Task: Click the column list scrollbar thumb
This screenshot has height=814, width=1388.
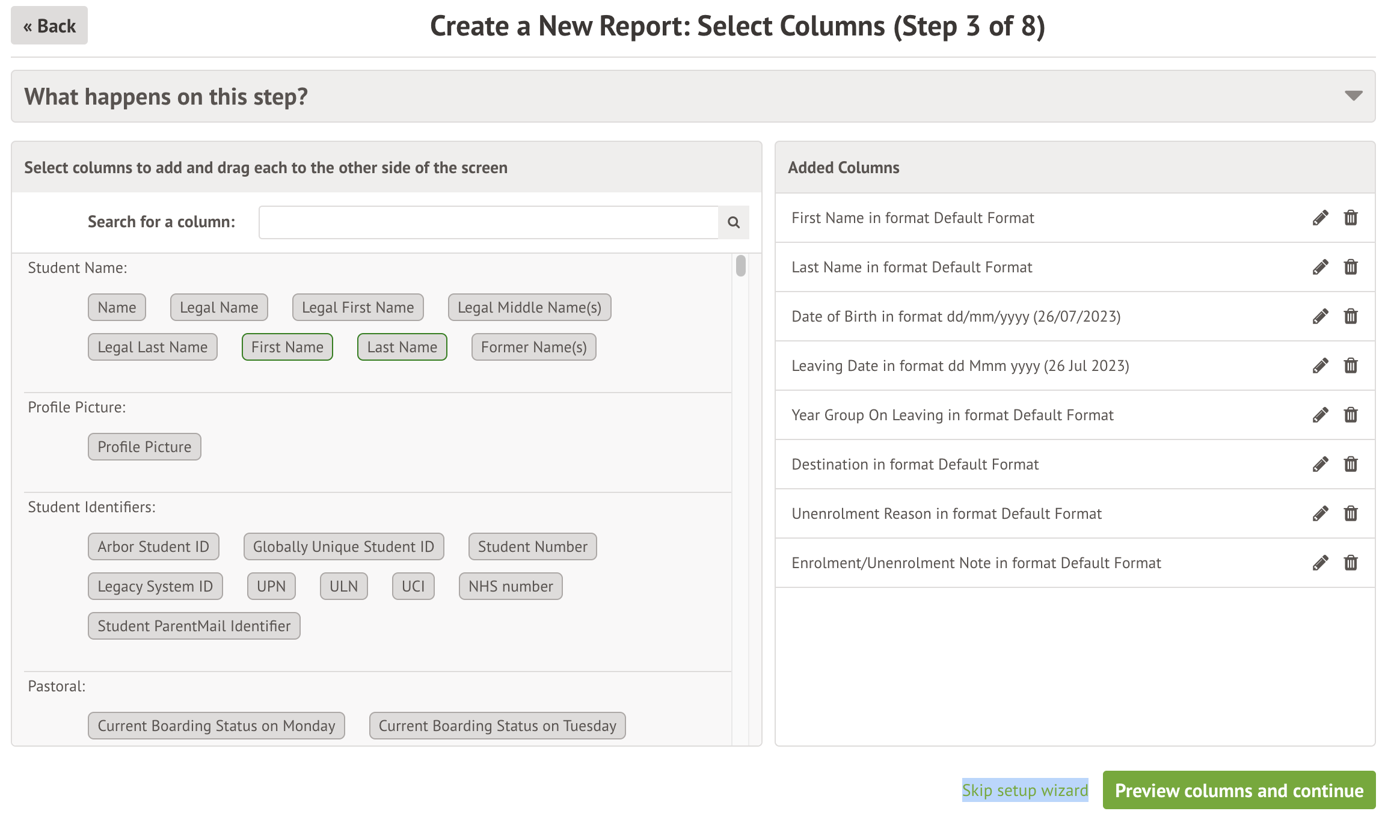Action: click(x=741, y=266)
